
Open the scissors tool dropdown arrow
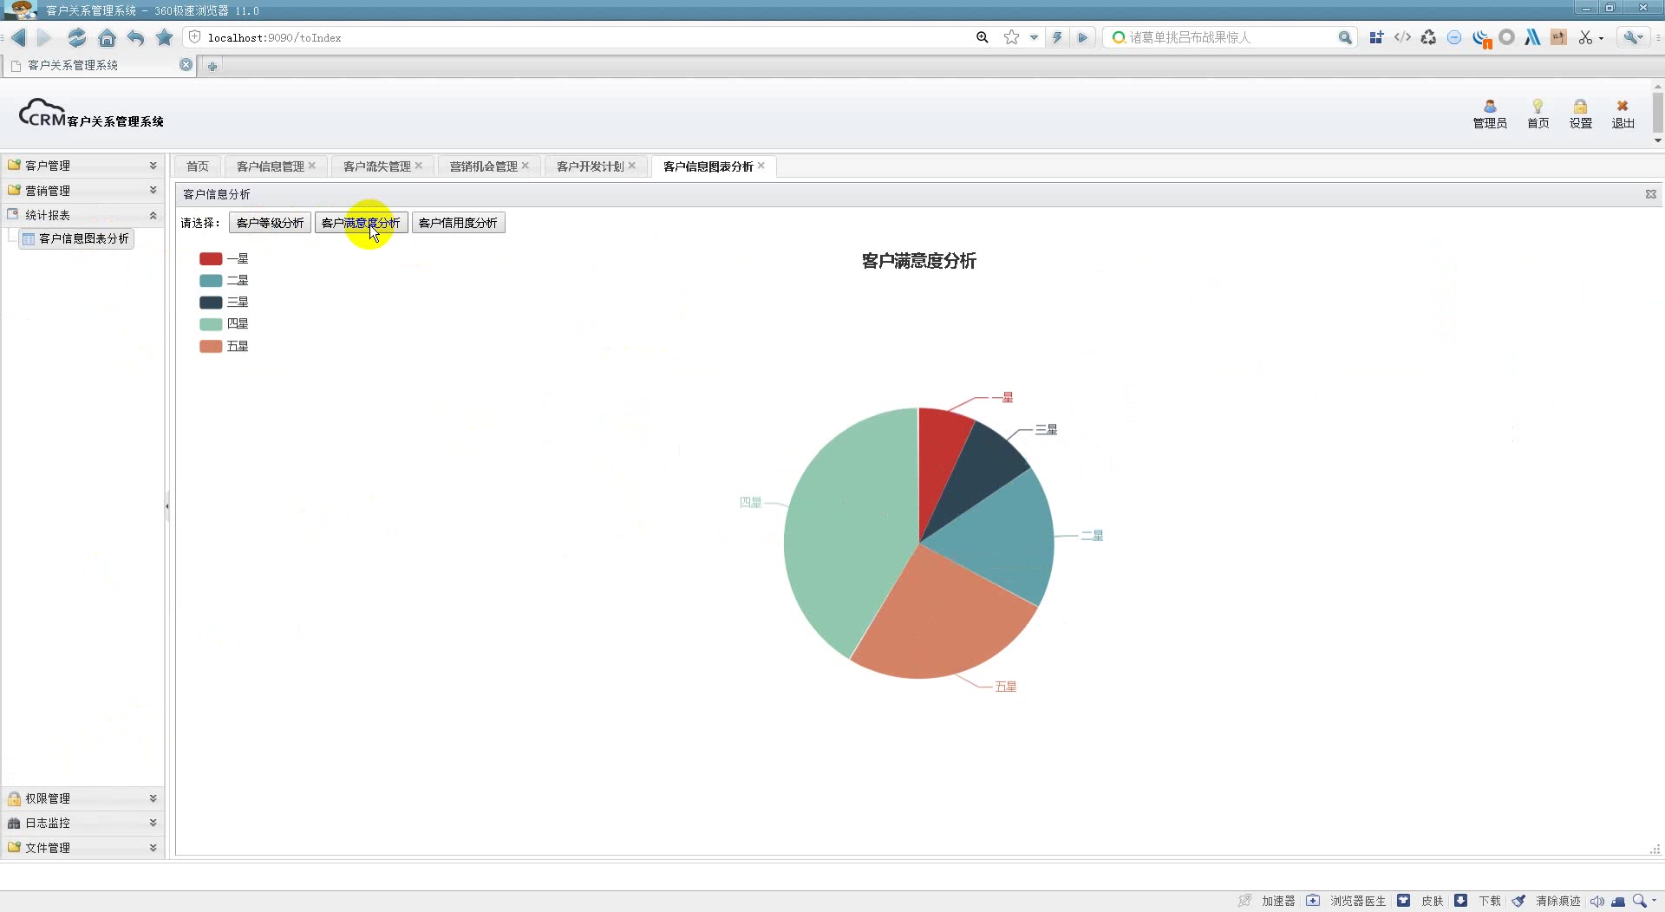1601,38
